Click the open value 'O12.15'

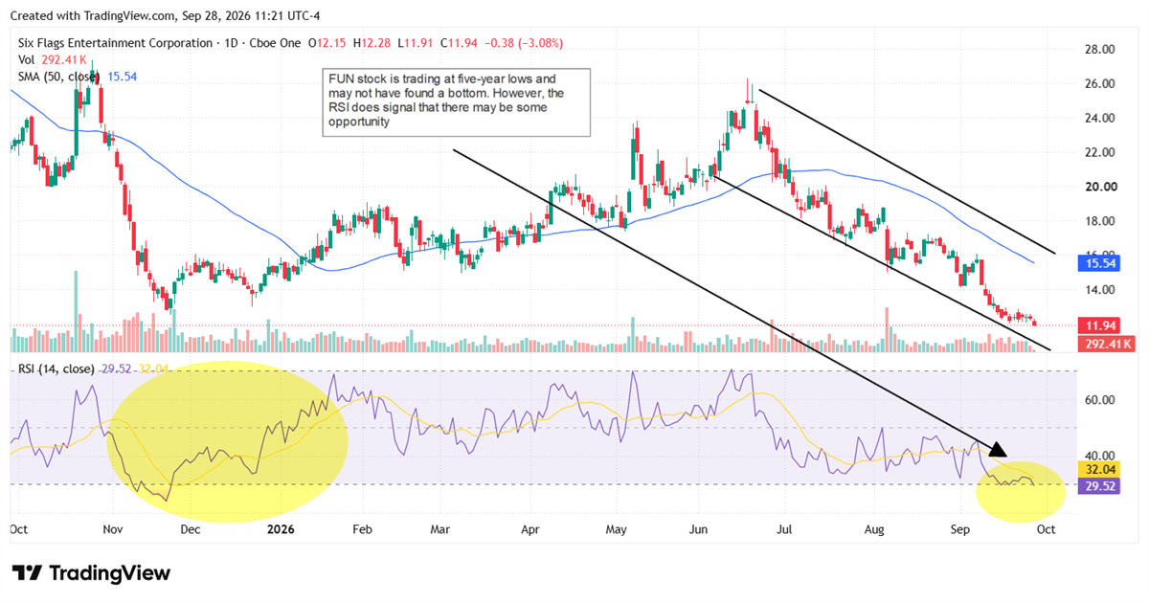tap(328, 43)
